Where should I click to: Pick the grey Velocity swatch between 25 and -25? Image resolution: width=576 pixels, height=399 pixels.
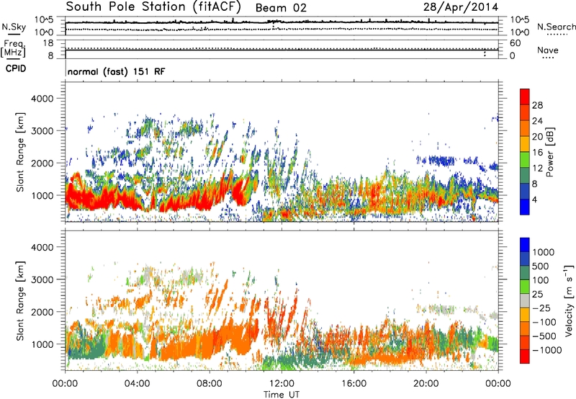[x=525, y=301]
